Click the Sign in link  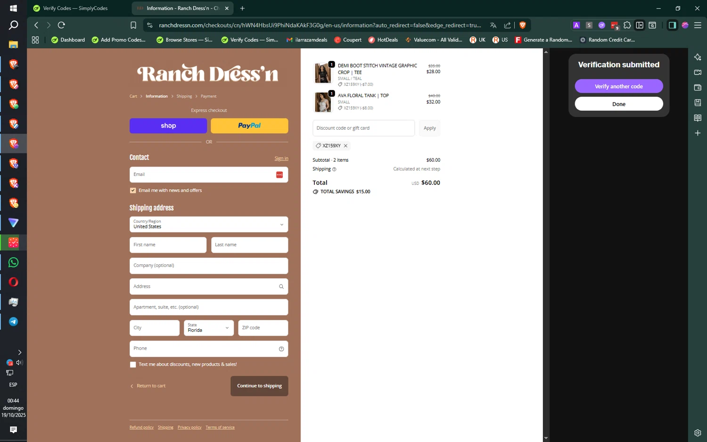(x=281, y=158)
